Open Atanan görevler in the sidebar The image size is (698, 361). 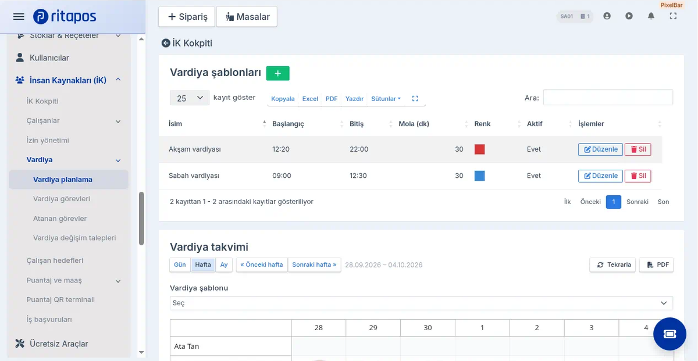(x=60, y=219)
